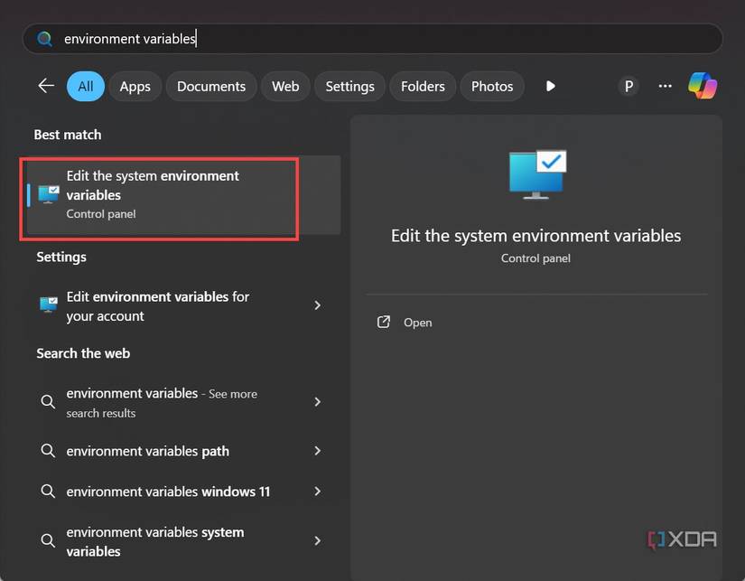Switch to the Settings filter tab
The height and width of the screenshot is (581, 745).
click(x=349, y=86)
